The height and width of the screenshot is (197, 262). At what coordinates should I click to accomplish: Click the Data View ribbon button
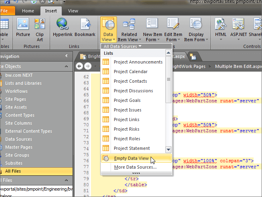[x=108, y=30]
